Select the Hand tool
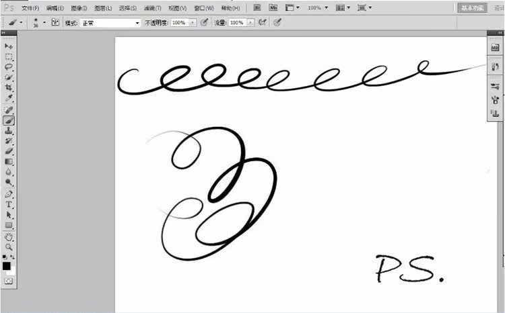 (x=8, y=237)
